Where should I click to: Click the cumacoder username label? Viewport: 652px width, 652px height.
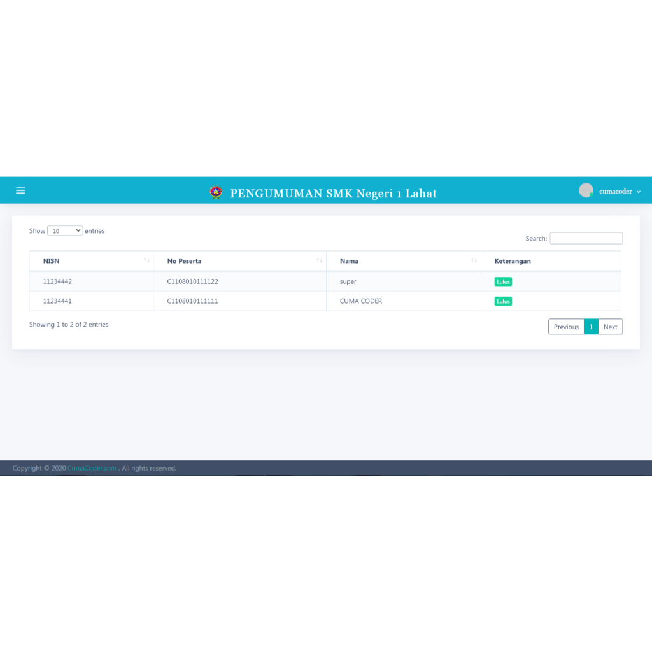pos(616,191)
